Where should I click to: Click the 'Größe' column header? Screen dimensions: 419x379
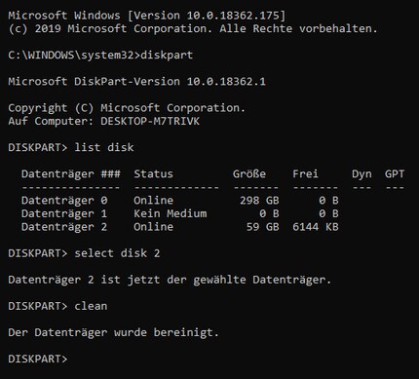point(249,173)
